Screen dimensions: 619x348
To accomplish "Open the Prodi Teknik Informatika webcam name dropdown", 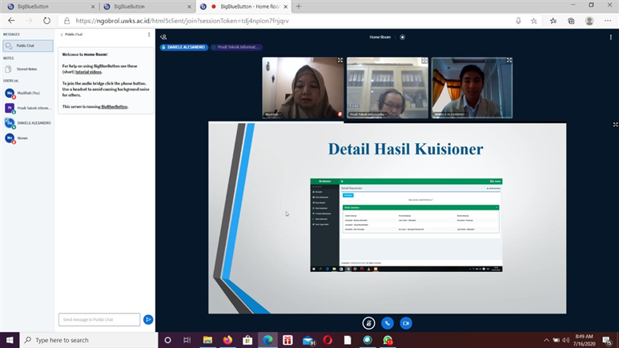I will (368, 114).
